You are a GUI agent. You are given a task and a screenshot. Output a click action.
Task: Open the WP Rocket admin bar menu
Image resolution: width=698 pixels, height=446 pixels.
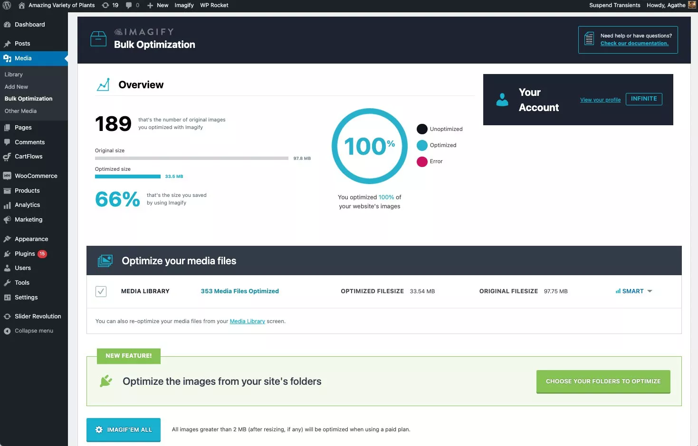214,5
